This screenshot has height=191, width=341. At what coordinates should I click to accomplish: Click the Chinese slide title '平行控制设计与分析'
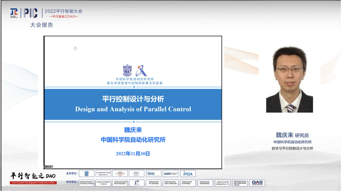133,99
